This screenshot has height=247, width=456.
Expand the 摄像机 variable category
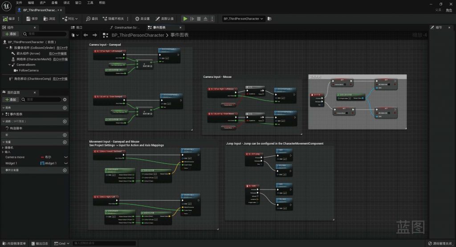[3, 148]
